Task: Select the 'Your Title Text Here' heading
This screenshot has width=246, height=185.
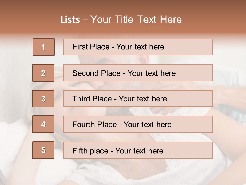Action: 136,20
